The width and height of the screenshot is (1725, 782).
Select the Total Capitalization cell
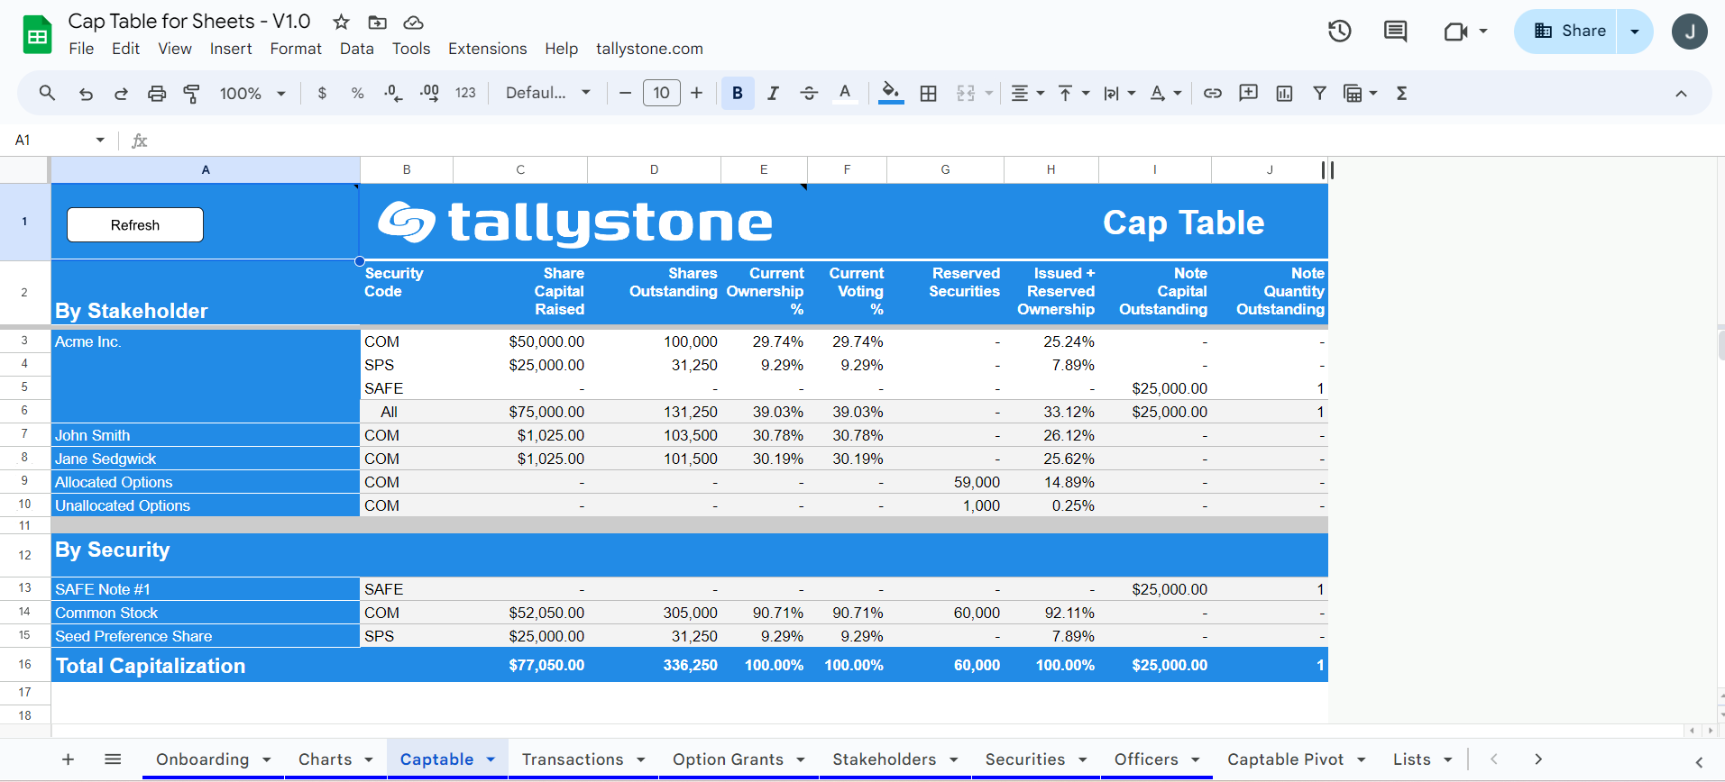[206, 665]
